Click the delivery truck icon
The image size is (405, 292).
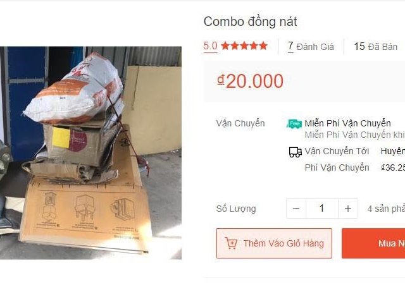295,152
